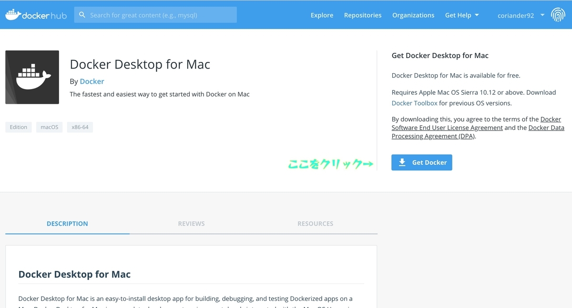The width and height of the screenshot is (572, 308).
Task: Open the Docker Toolbox link
Action: pyautogui.click(x=414, y=103)
